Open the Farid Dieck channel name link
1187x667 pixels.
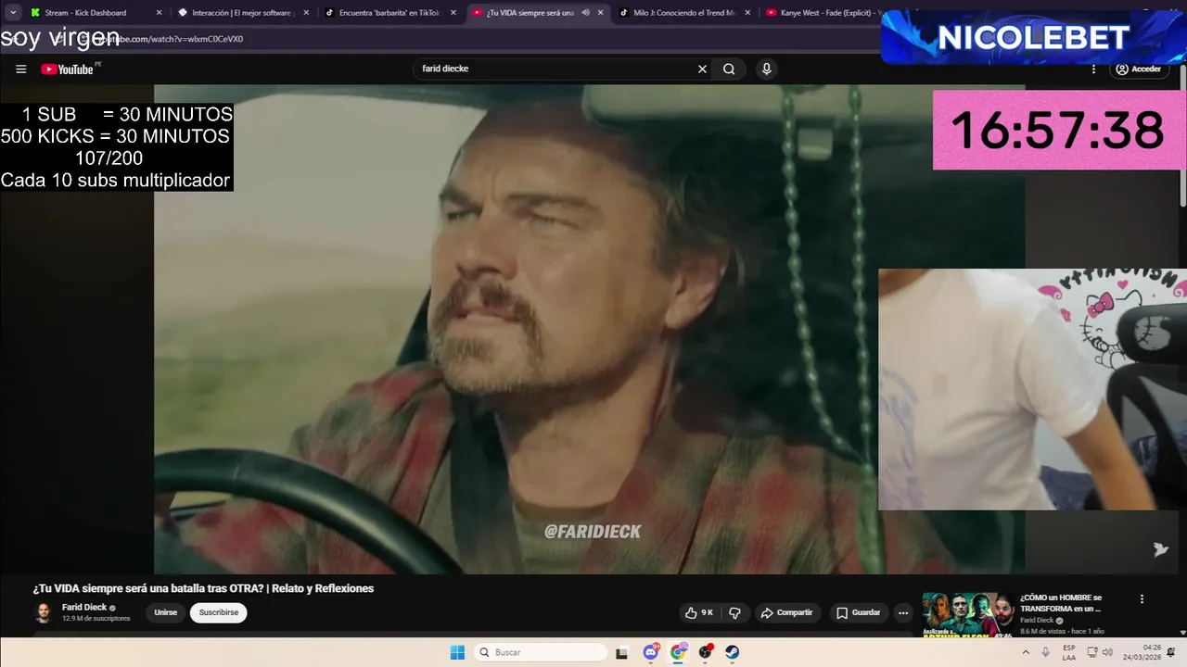point(84,608)
